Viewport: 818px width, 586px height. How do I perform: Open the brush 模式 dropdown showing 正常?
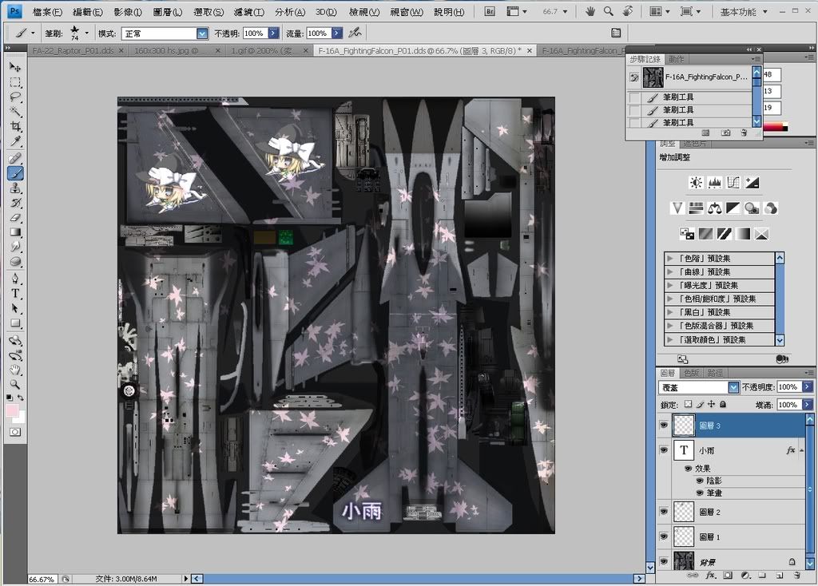pyautogui.click(x=203, y=34)
